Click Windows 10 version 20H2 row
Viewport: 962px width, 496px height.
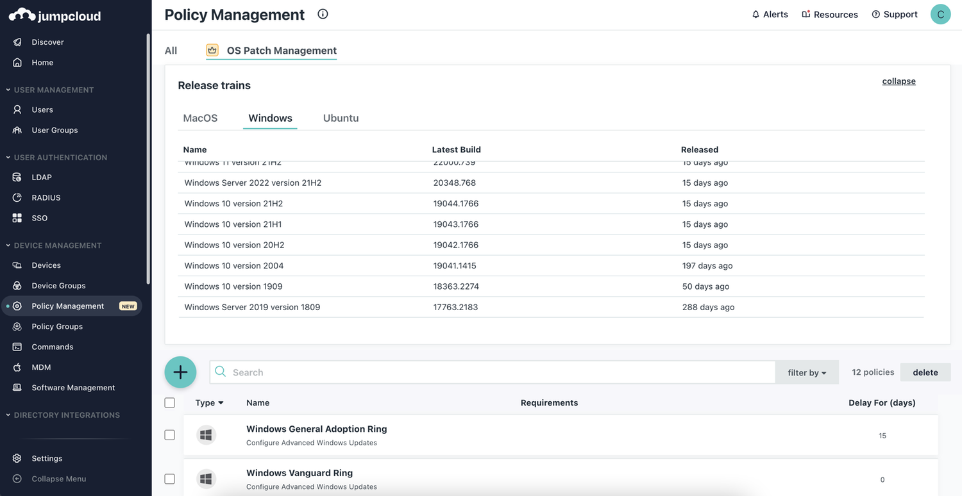[552, 245]
